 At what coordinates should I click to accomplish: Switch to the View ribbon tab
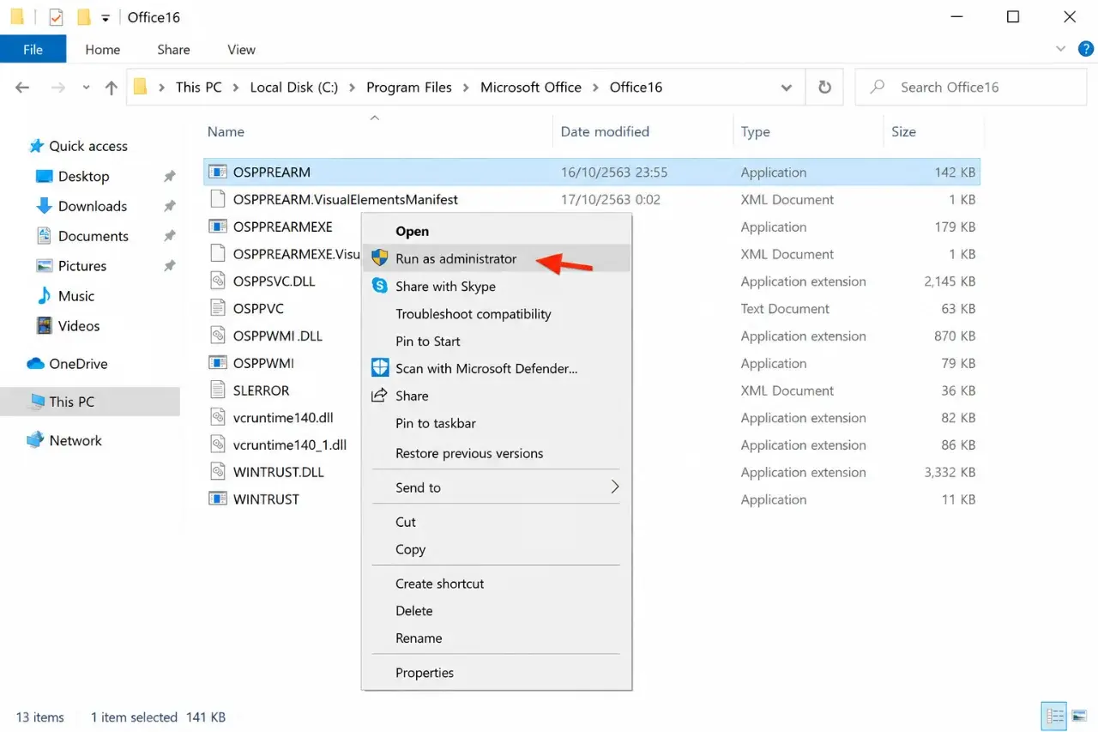tap(241, 49)
